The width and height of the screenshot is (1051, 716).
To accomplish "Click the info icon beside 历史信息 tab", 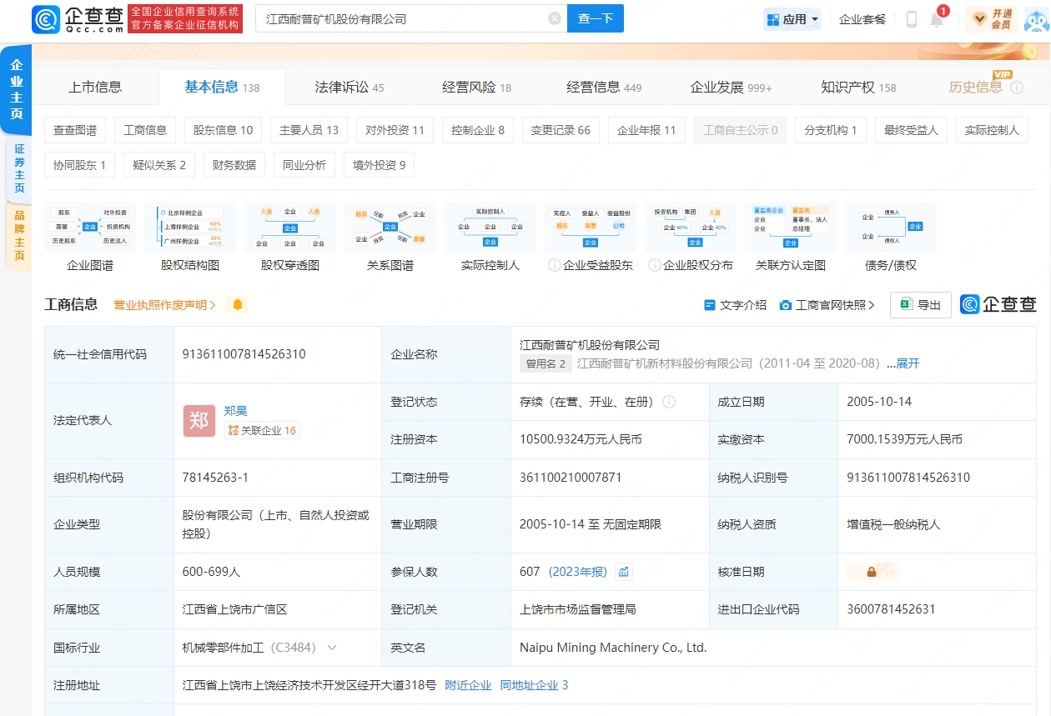I will pyautogui.click(x=1017, y=88).
